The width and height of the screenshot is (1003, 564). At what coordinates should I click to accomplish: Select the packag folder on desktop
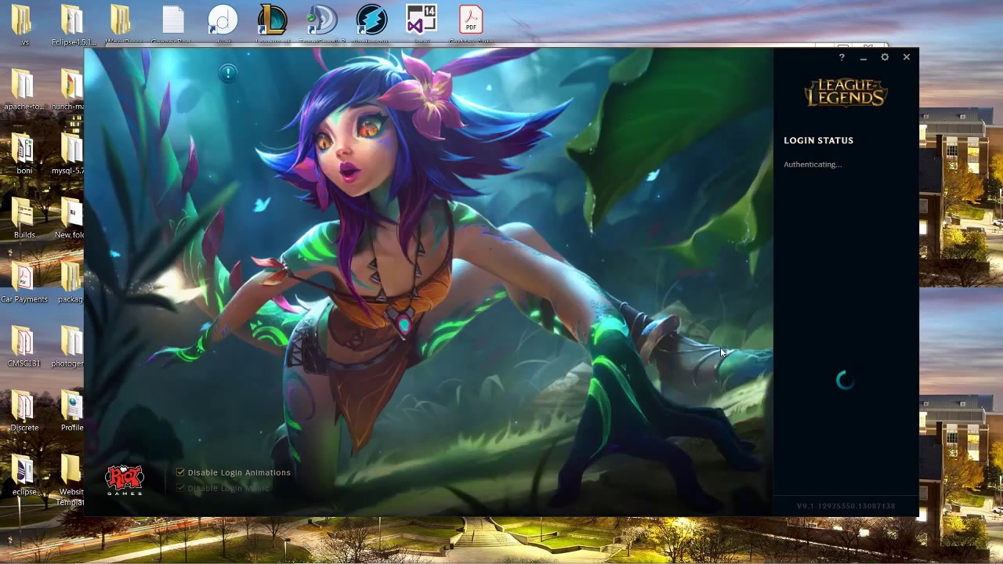point(70,282)
